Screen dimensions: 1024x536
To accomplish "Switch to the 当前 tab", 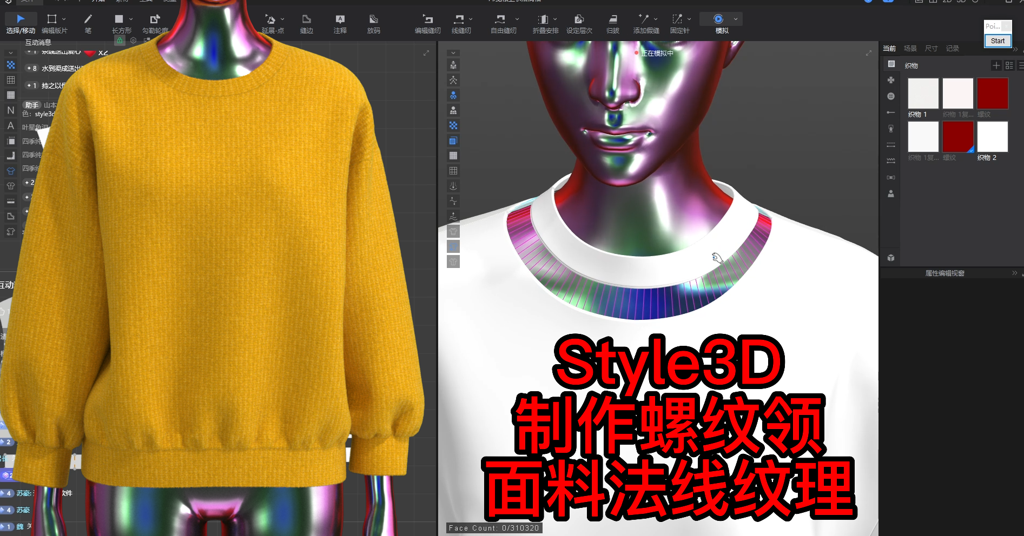I will [889, 49].
